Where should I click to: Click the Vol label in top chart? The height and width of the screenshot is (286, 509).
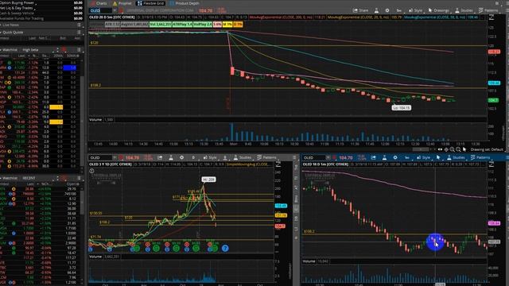161,25
